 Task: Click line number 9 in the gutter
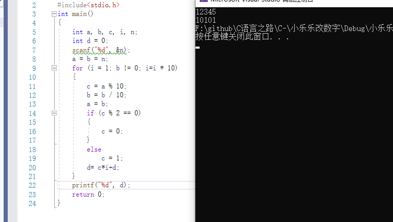pyautogui.click(x=34, y=68)
